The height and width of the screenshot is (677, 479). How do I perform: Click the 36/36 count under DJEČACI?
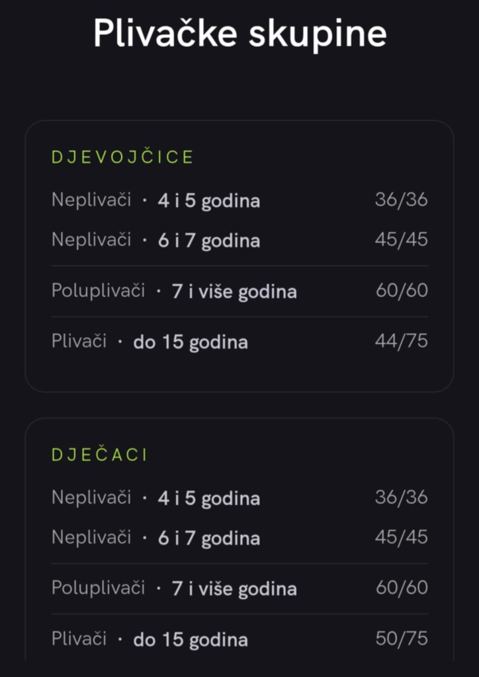tap(401, 497)
